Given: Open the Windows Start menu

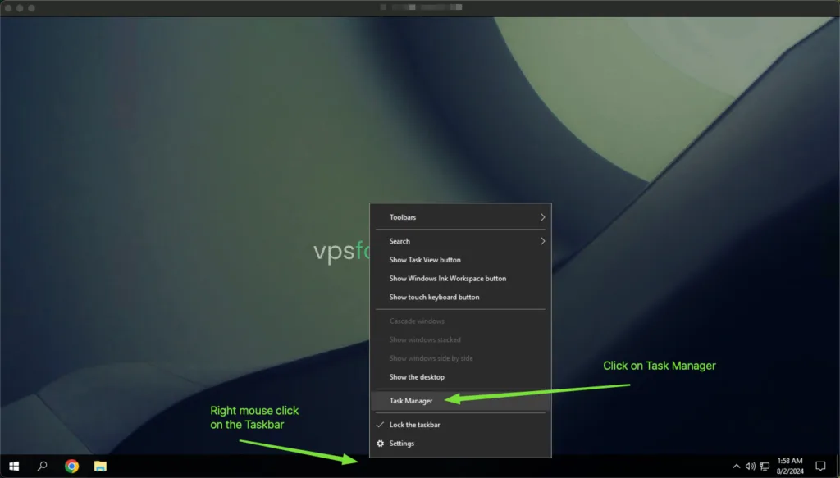Looking at the screenshot, I should (14, 466).
